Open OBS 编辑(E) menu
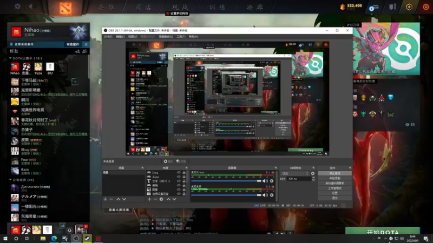This screenshot has height=243, width=433. click(x=120, y=37)
